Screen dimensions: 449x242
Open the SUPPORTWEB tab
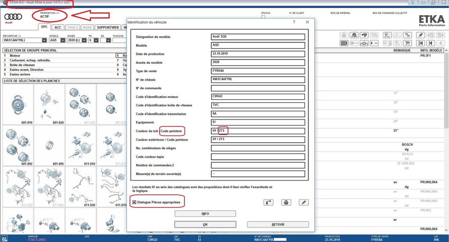pos(108,28)
